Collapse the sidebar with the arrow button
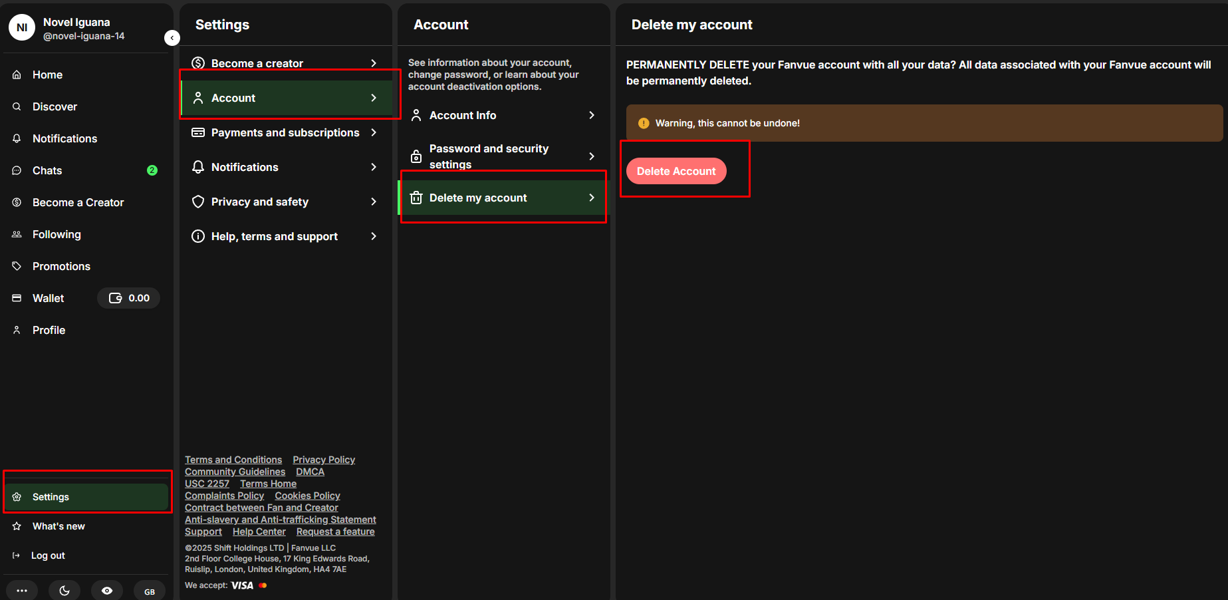 172,38
